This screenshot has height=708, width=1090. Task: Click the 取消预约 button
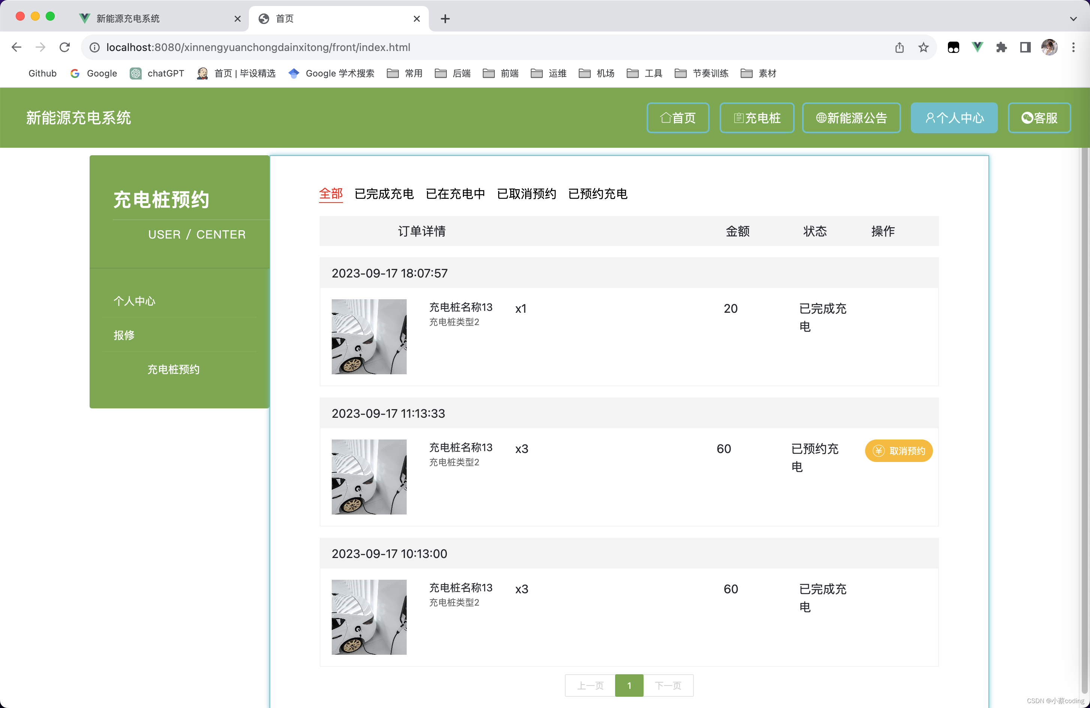click(898, 450)
